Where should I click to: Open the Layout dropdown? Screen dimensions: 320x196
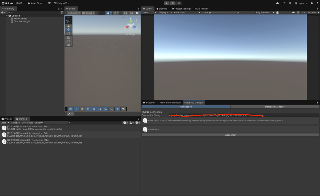click(301, 3)
